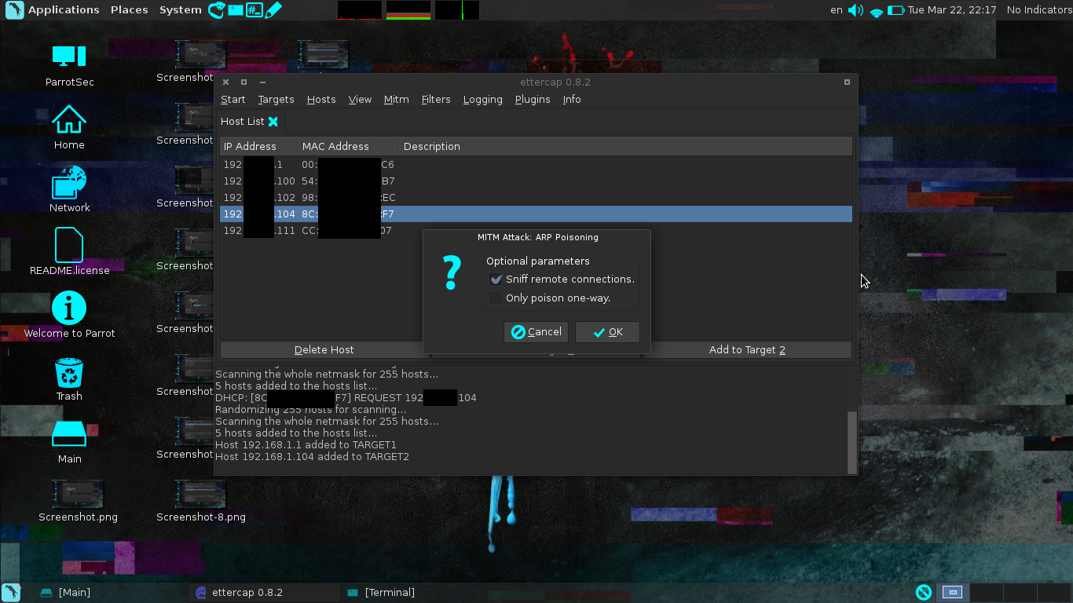Click the log line 'Host 192.168.1.1 added to TARGET1'
The height and width of the screenshot is (603, 1073).
tap(306, 445)
